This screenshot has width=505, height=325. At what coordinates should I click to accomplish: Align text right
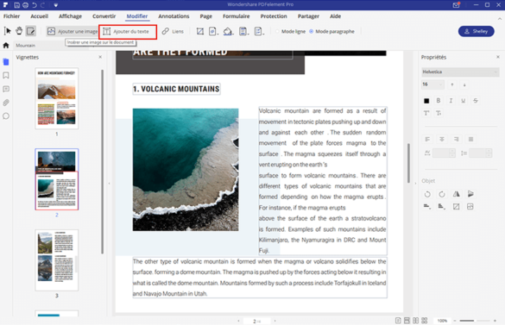coord(457,140)
